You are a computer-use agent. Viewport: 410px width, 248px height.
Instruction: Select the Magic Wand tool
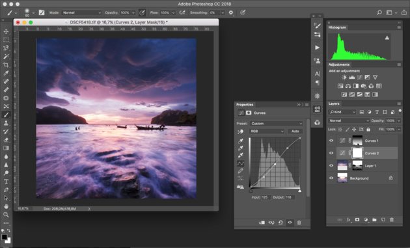point(6,57)
